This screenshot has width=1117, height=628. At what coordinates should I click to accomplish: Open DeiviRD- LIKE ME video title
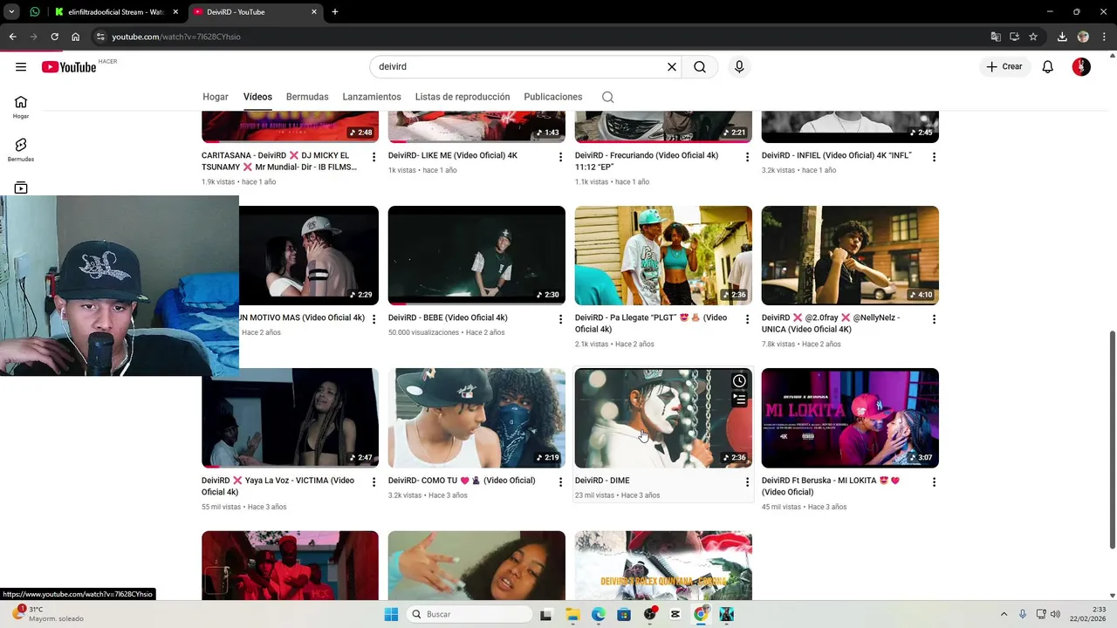[453, 155]
